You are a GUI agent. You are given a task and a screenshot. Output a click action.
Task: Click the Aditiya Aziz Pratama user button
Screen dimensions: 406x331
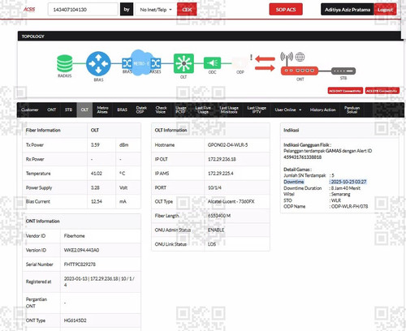click(348, 10)
